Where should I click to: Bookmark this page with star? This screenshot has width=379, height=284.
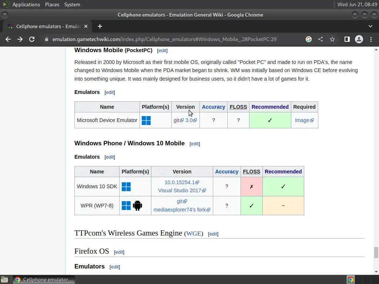tap(332, 39)
